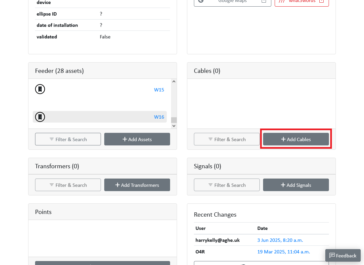Viewport: 364px width, 265px height.
Task: Click the what3words external link icon
Action: pos(322,1)
